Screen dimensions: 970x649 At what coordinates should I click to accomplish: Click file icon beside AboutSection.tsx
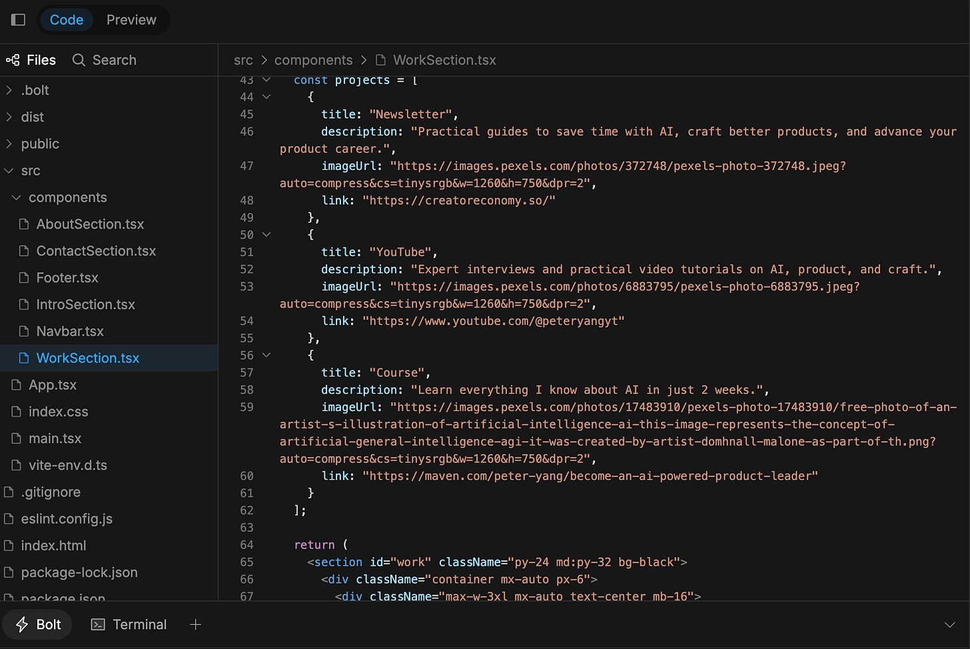pyautogui.click(x=24, y=224)
